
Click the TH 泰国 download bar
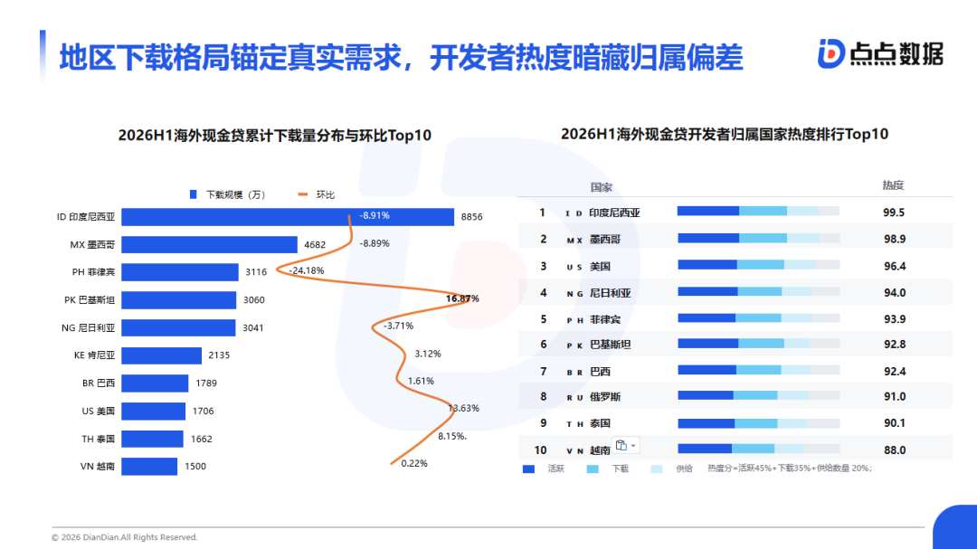pos(152,439)
